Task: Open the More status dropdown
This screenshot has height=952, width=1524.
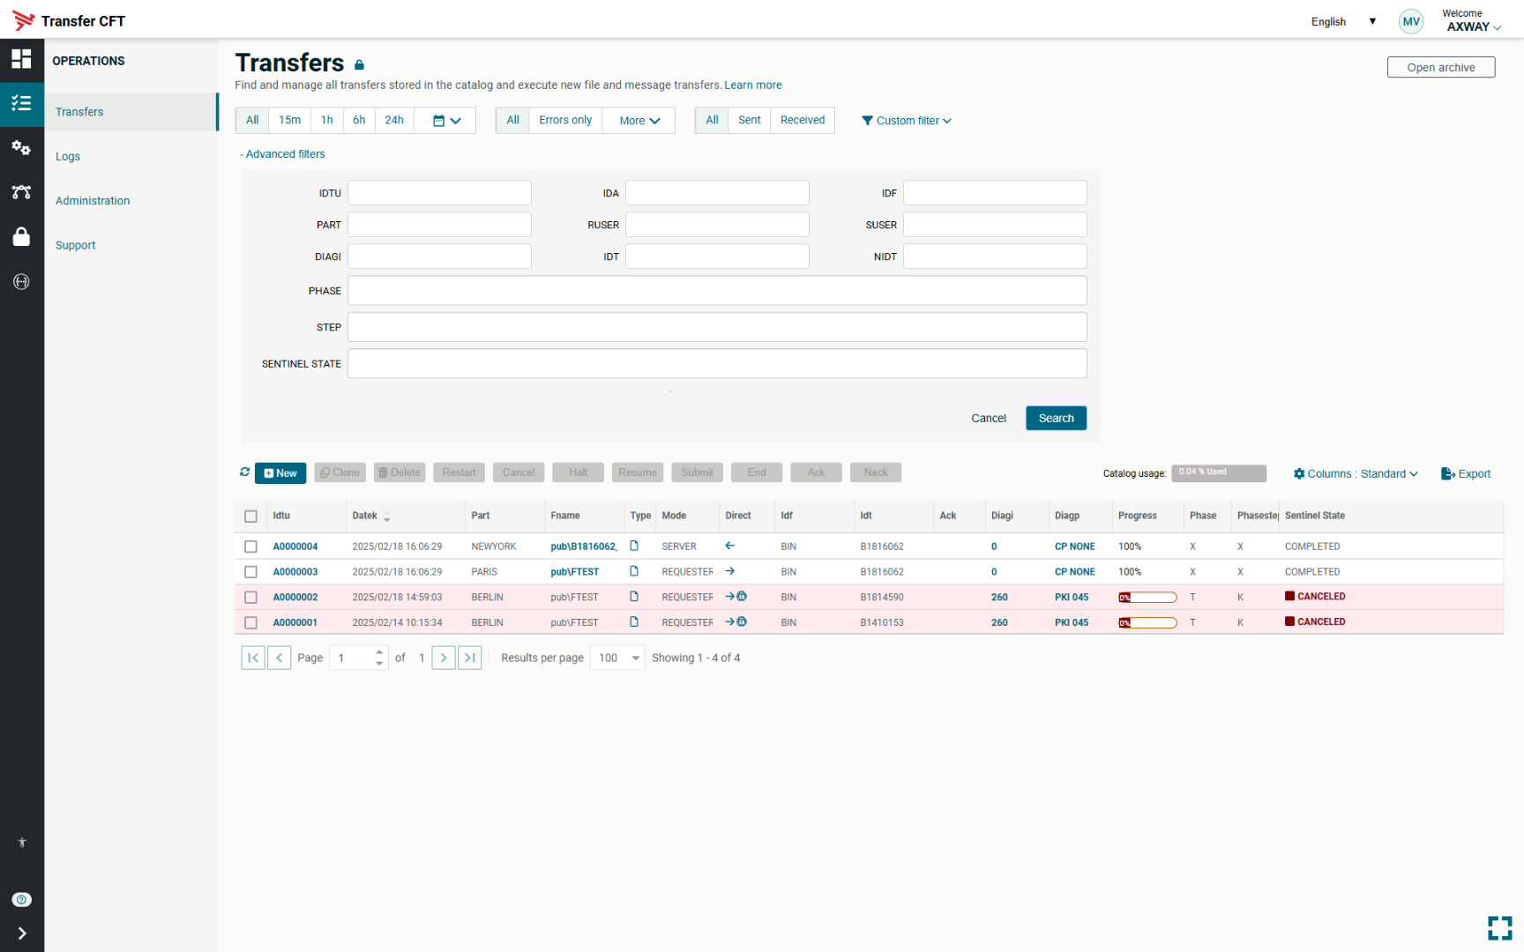Action: (639, 121)
